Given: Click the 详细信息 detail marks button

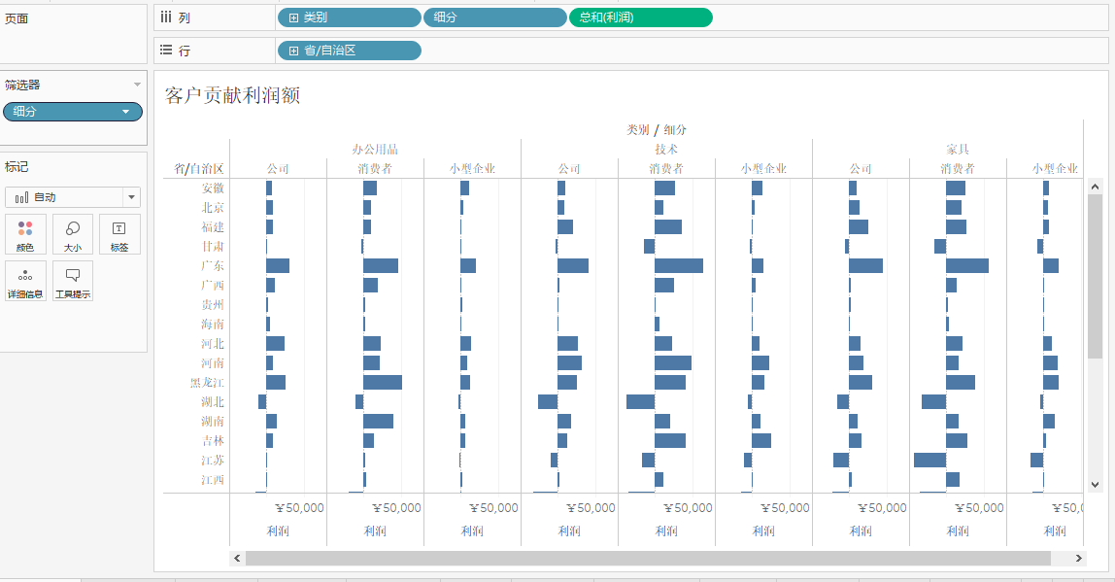Looking at the screenshot, I should (x=25, y=281).
